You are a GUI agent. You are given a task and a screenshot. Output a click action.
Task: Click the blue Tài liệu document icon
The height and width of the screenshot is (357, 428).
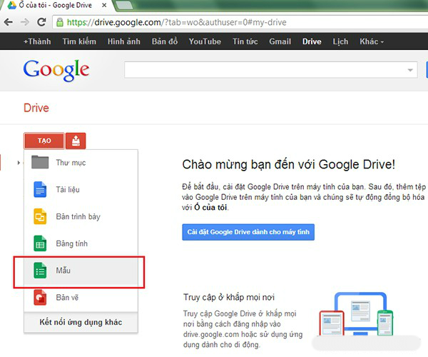click(x=40, y=189)
